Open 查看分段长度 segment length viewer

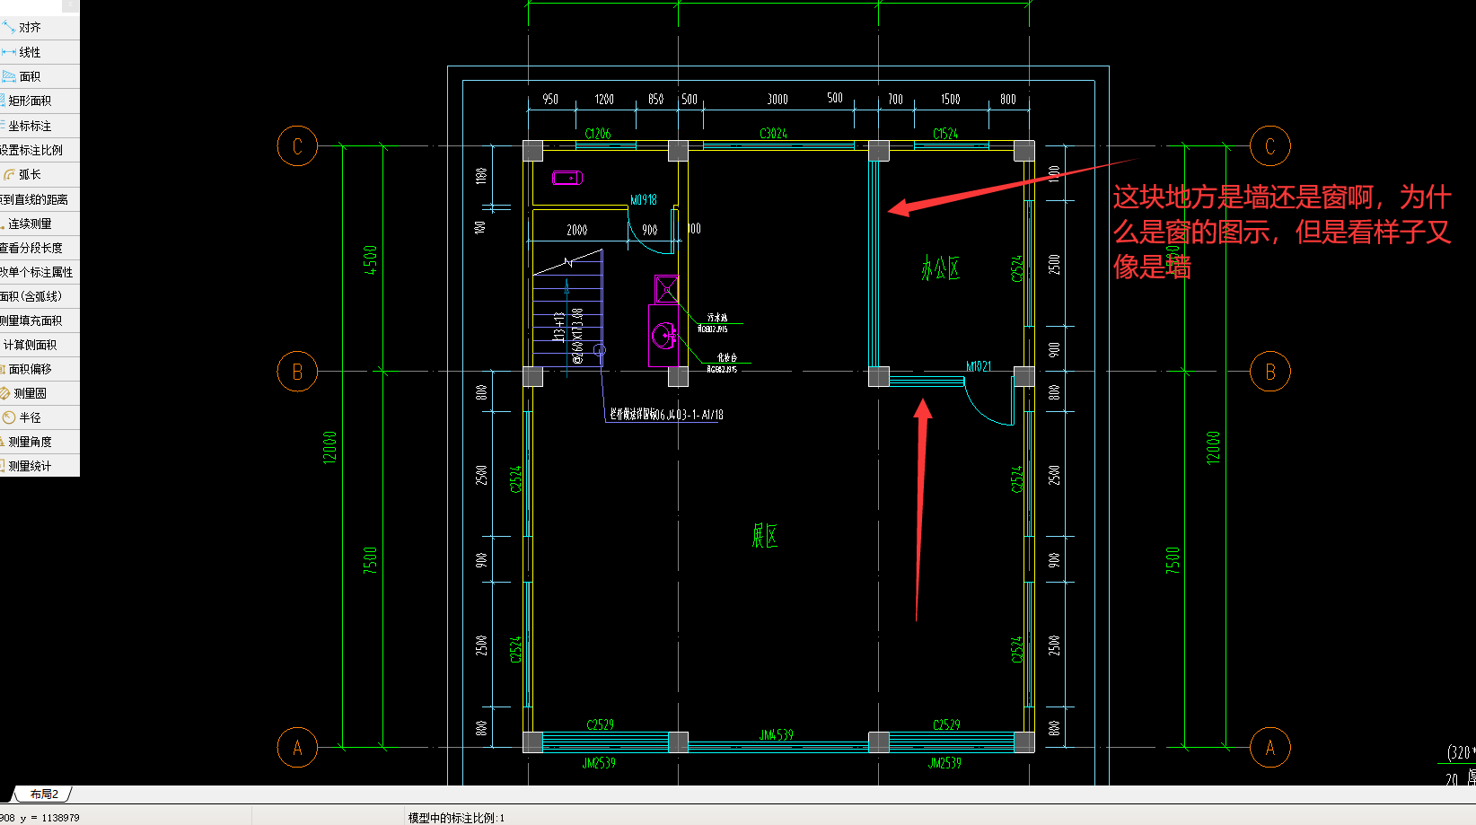pos(40,248)
